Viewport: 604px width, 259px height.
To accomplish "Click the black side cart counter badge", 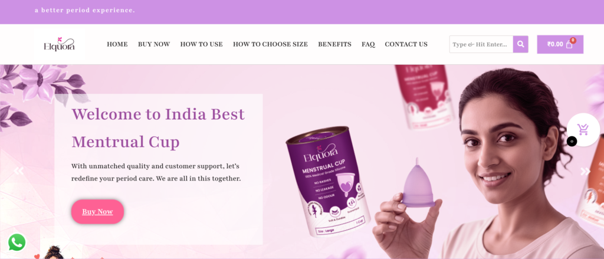I will (572, 142).
